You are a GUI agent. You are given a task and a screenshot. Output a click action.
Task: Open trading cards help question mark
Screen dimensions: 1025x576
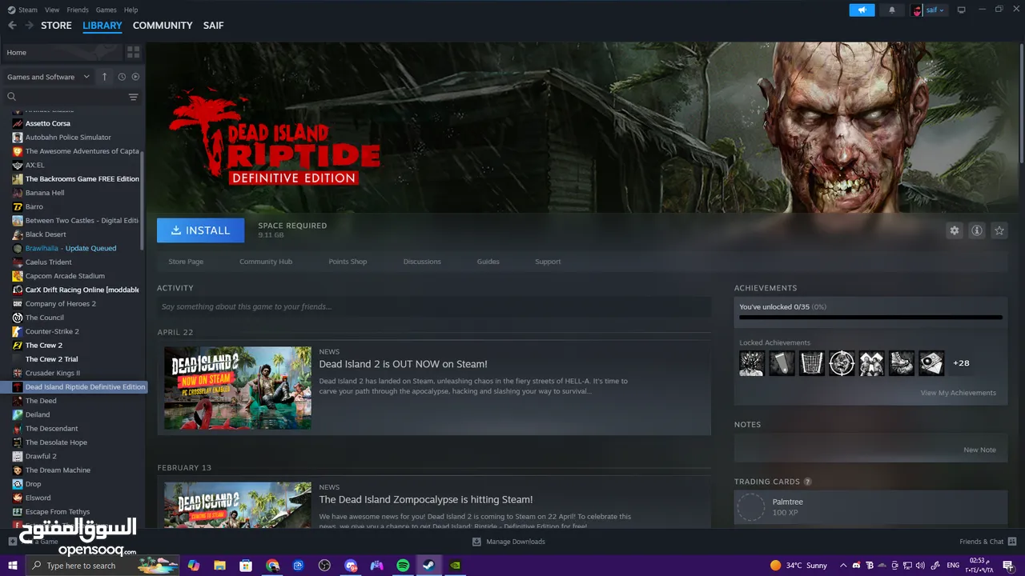[x=807, y=482]
